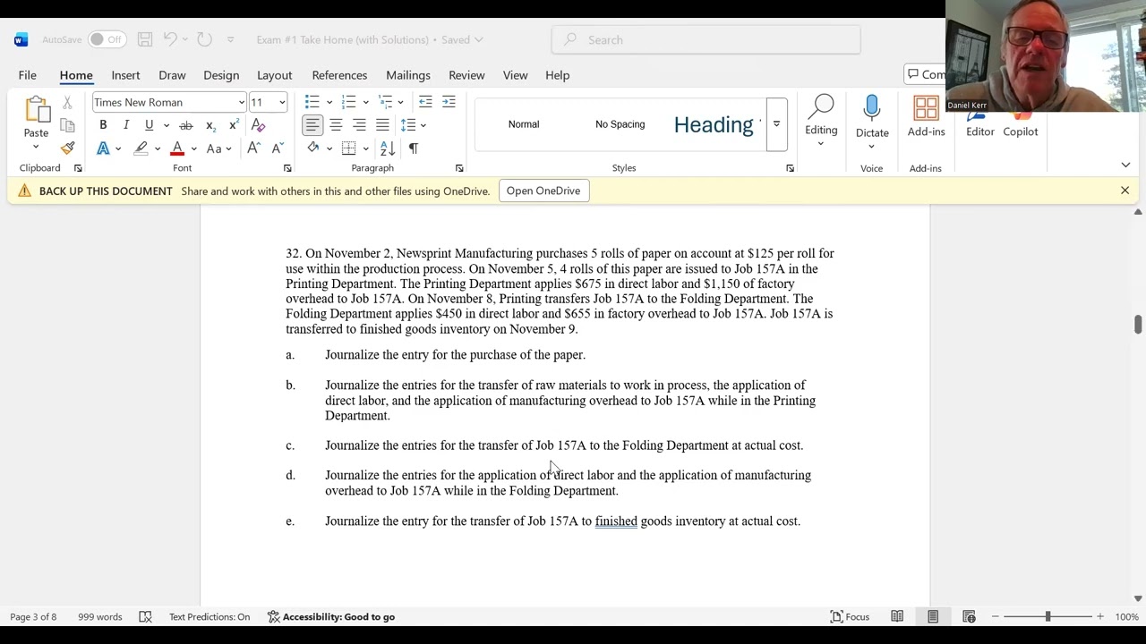The width and height of the screenshot is (1146, 644).
Task: Shrink the font size one step
Action: coord(278,148)
